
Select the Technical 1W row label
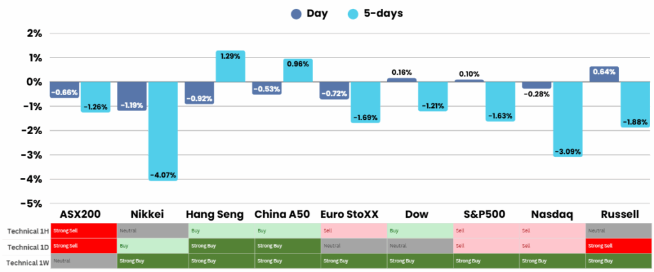coord(26,261)
